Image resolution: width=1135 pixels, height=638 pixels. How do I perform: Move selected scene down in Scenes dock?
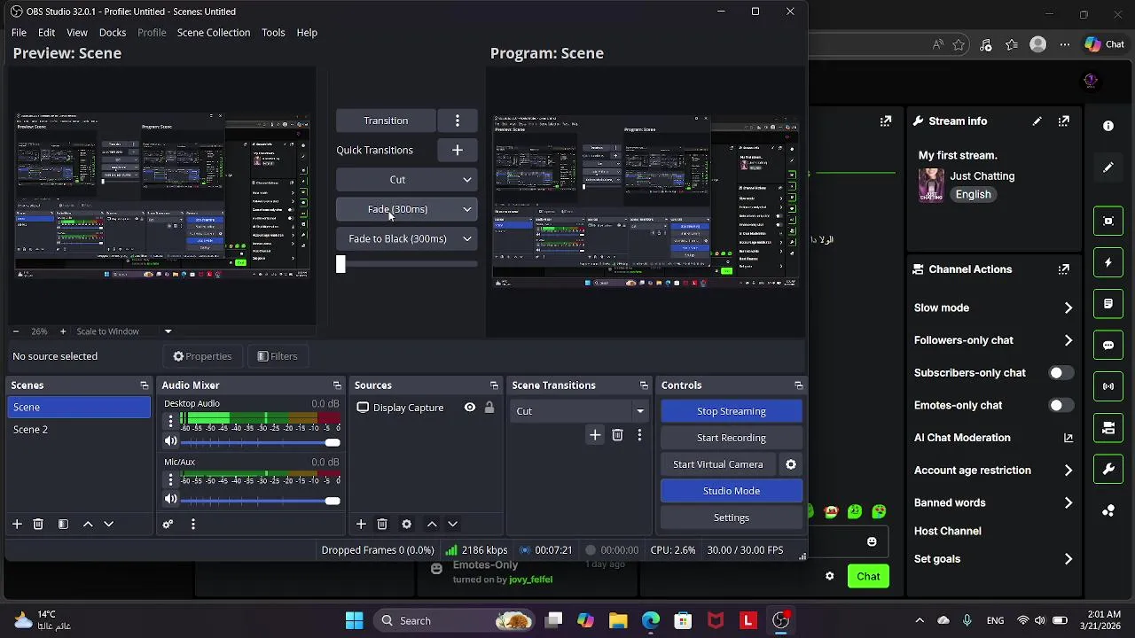click(109, 524)
